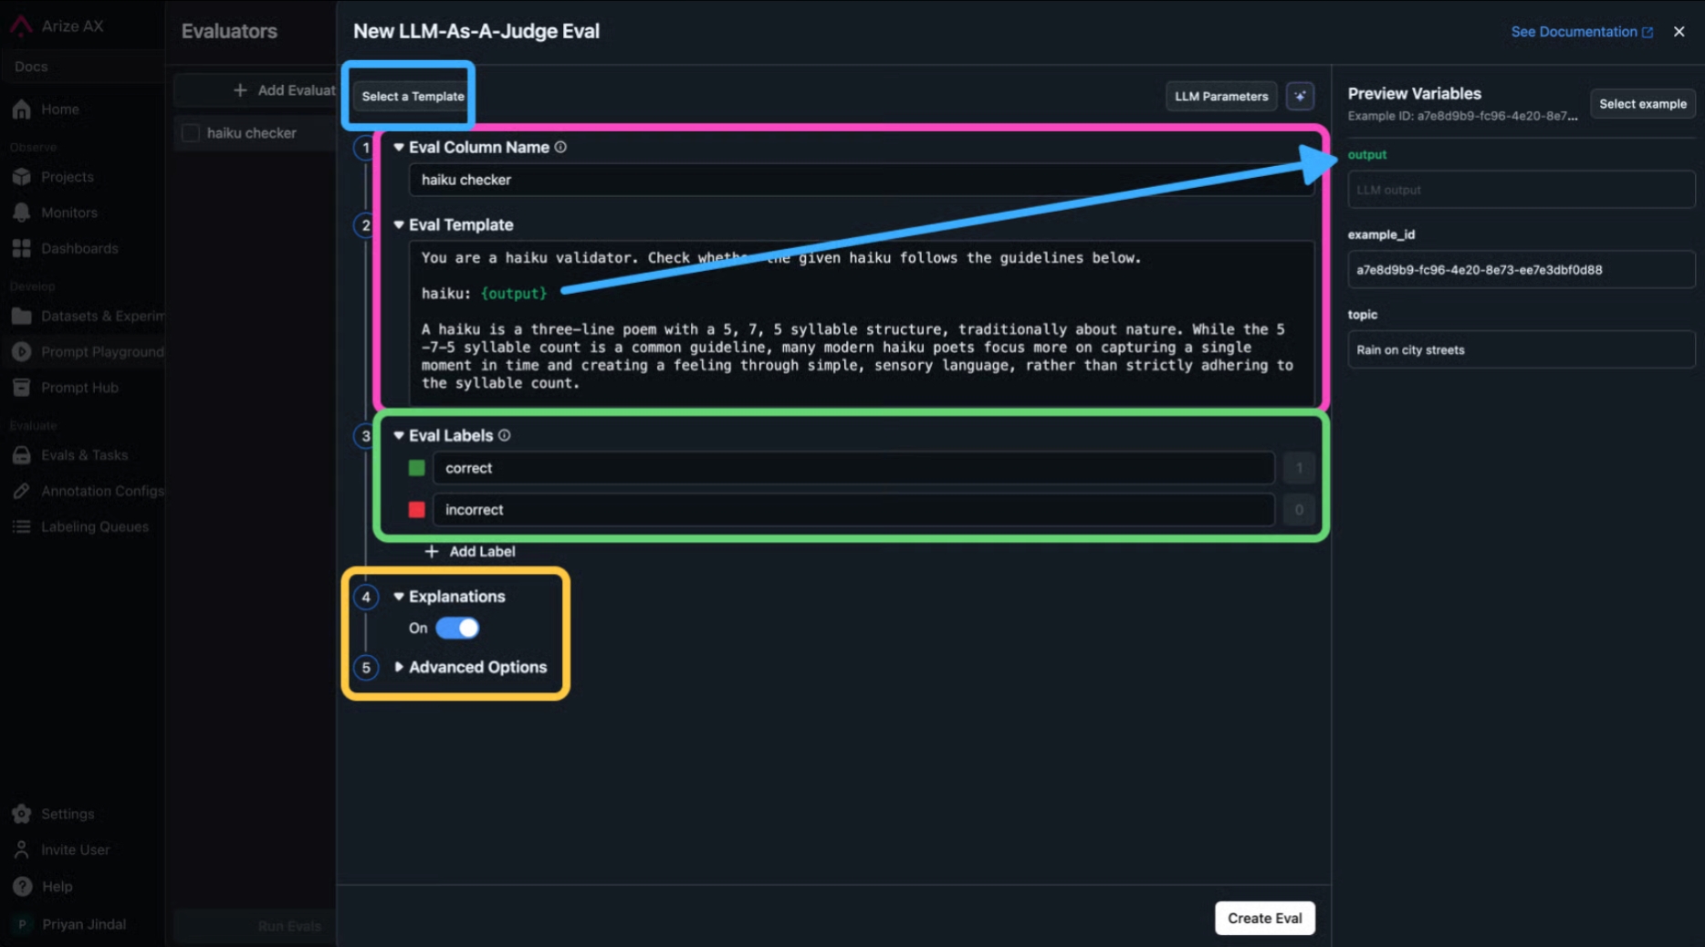The height and width of the screenshot is (947, 1705).
Task: Open the Select a Template dropdown
Action: 413,96
